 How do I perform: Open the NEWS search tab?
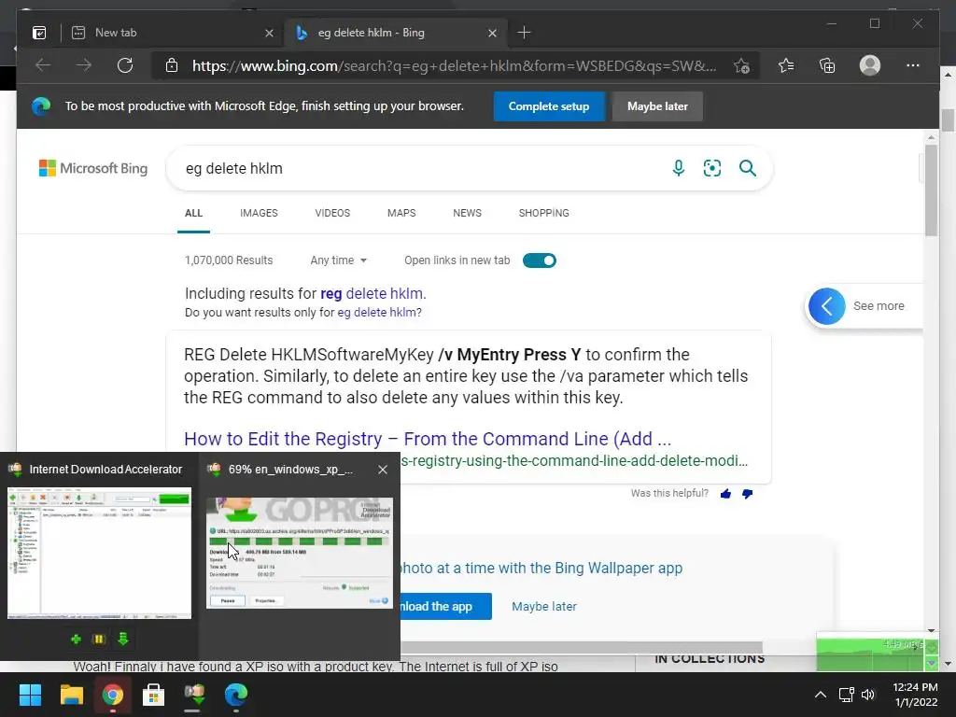(467, 213)
